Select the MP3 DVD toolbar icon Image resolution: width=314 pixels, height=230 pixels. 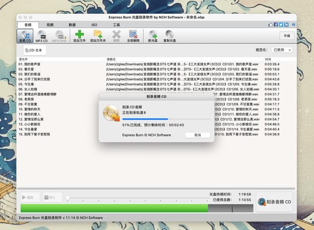pos(59,36)
